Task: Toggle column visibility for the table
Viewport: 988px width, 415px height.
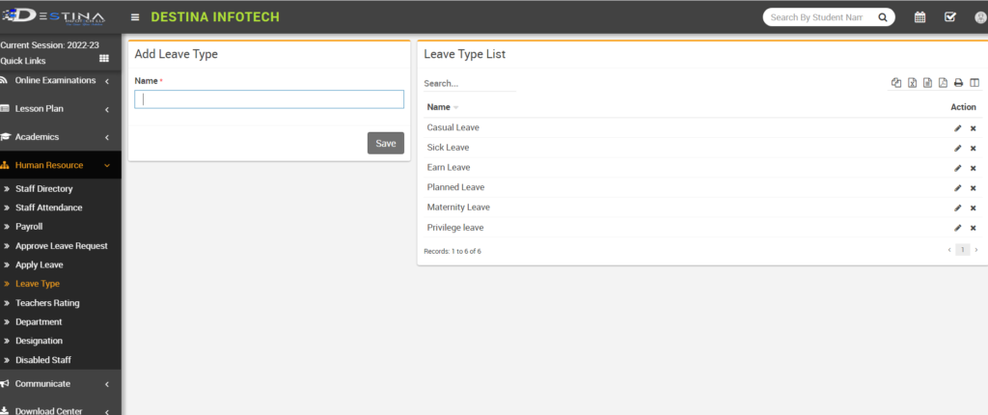Action: [974, 84]
